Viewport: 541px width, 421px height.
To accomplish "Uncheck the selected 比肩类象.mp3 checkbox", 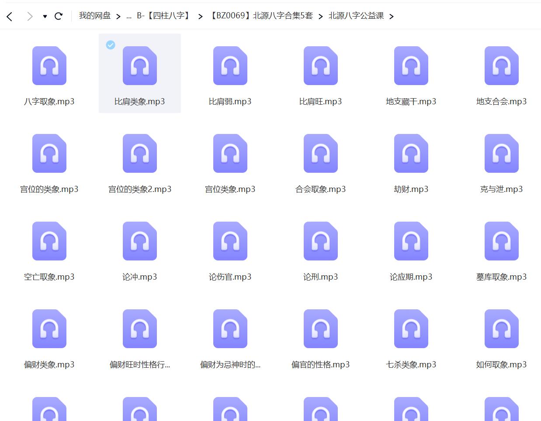I will point(111,45).
